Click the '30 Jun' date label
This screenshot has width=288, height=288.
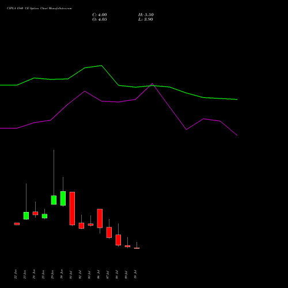62,274
